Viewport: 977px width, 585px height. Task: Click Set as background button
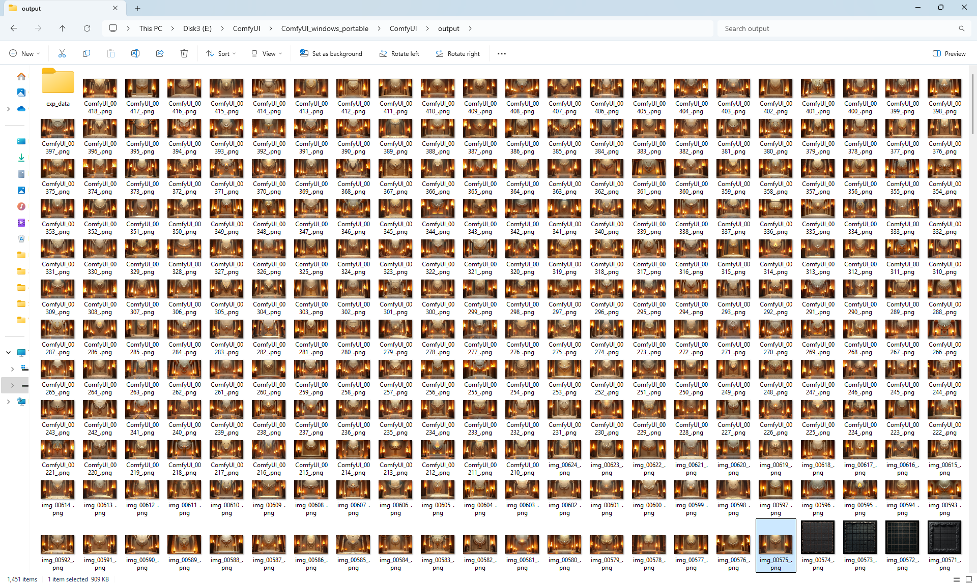point(331,53)
